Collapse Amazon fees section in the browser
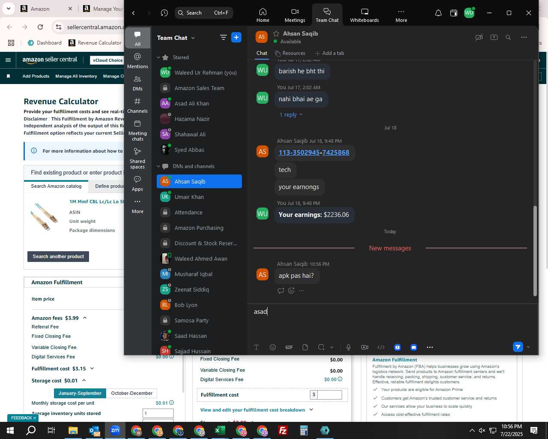548x439 pixels. (x=85, y=318)
